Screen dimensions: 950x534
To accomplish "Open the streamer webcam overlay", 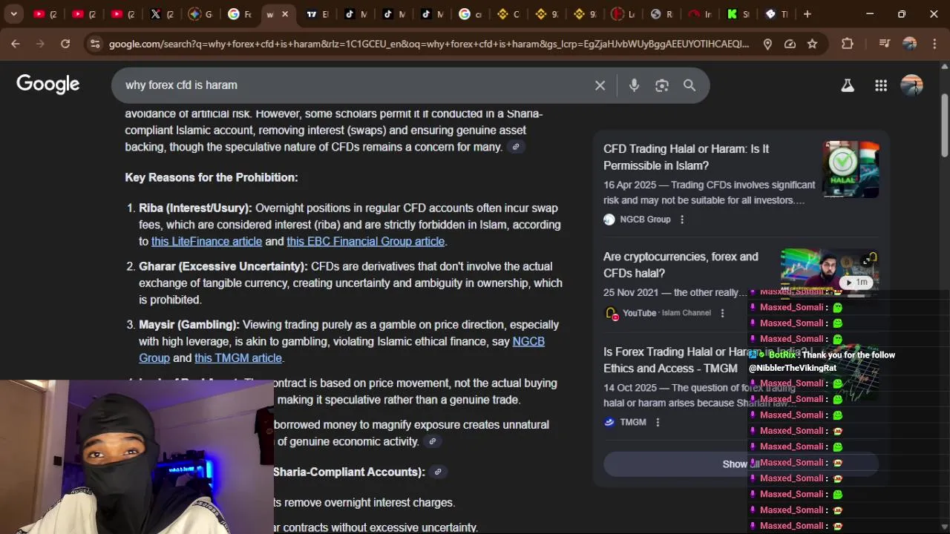I will click(x=137, y=457).
